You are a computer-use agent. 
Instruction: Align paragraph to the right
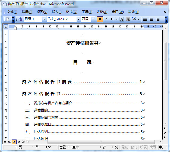158,19
